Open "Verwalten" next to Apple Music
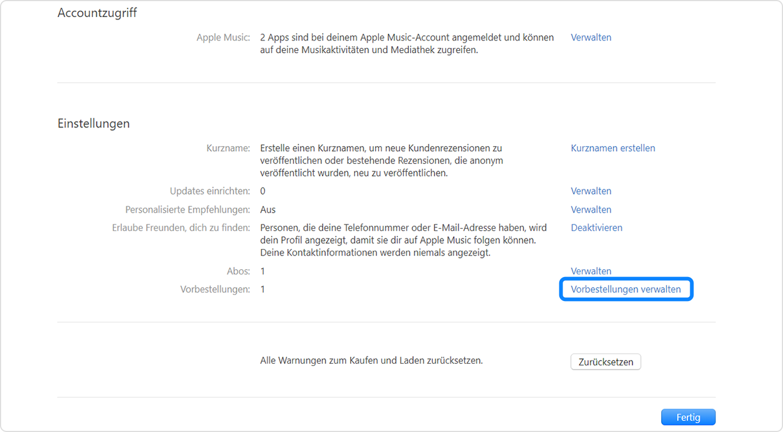 click(x=591, y=37)
